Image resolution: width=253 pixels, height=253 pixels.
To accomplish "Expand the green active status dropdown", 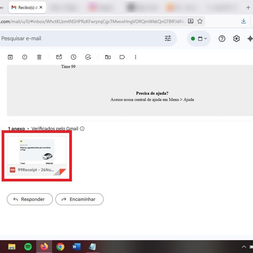I will tap(199, 39).
